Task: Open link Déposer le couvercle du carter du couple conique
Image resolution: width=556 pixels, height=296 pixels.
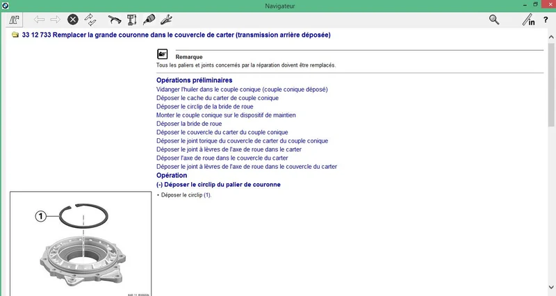Action: 222,132
